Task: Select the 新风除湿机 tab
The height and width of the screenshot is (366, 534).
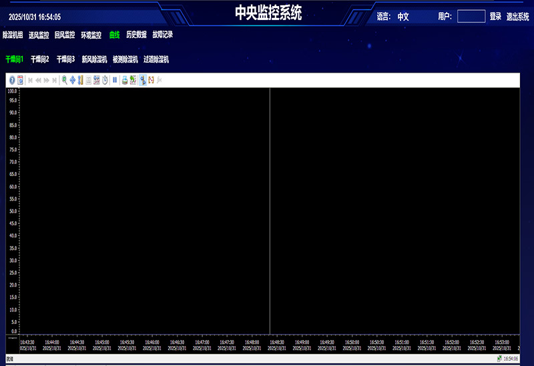Action: [94, 59]
